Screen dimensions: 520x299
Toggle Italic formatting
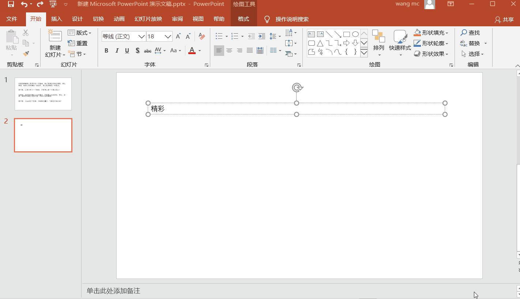pyautogui.click(x=117, y=51)
